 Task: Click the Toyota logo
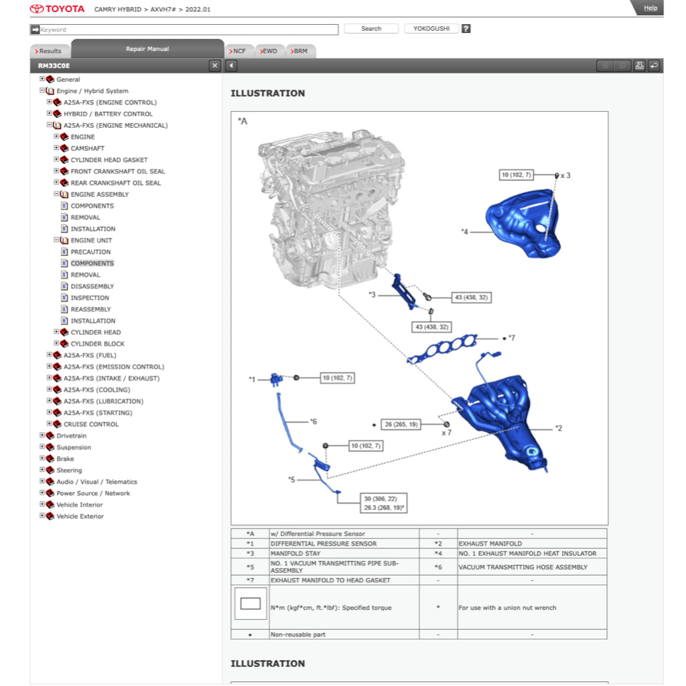tap(58, 9)
